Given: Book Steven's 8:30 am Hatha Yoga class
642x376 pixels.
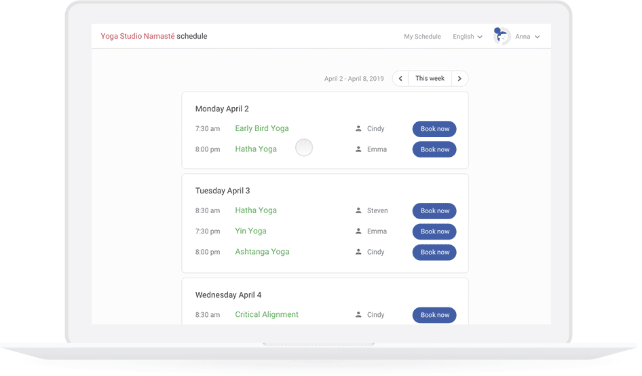Looking at the screenshot, I should (x=434, y=211).
